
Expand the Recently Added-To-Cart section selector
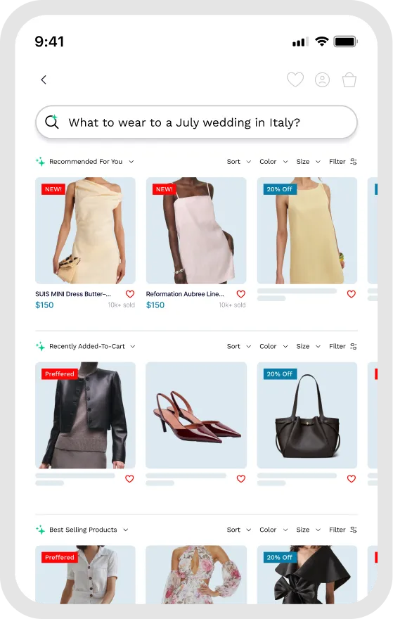[86, 346]
